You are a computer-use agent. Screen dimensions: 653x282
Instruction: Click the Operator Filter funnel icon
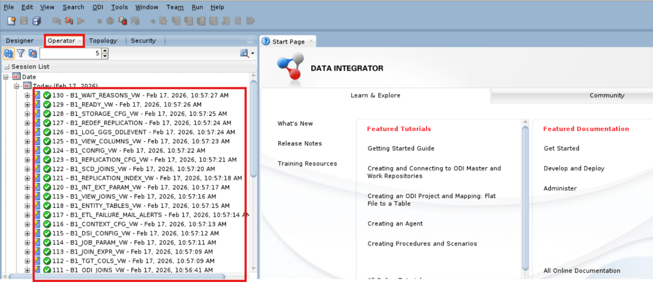[21, 54]
